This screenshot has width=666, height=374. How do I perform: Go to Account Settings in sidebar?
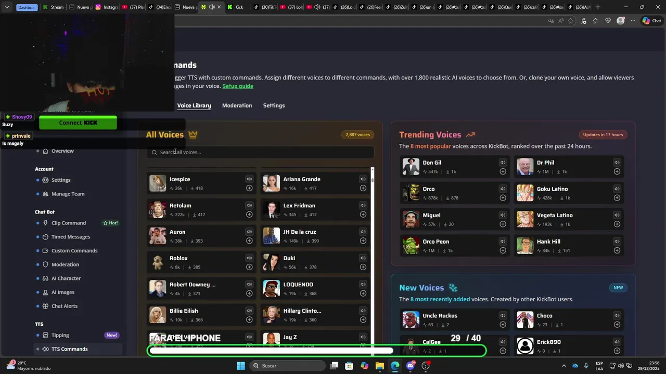(61, 180)
